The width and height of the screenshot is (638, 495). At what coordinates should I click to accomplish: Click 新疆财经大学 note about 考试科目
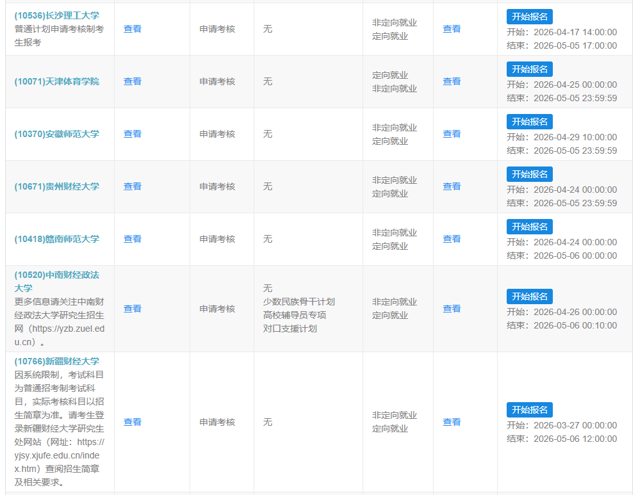pyautogui.click(x=60, y=428)
